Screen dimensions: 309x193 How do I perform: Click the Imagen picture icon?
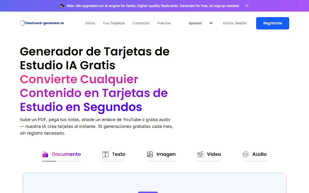(x=150, y=154)
